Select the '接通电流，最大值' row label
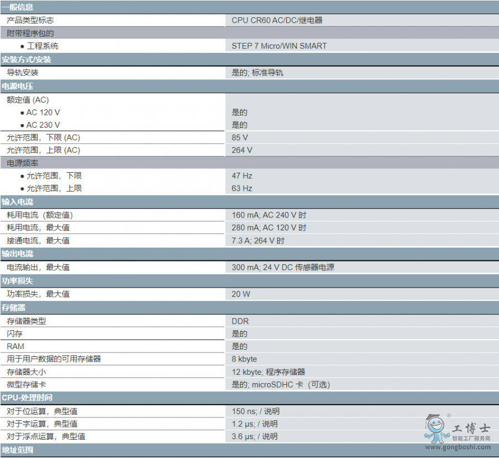This screenshot has width=499, height=458. (38, 240)
